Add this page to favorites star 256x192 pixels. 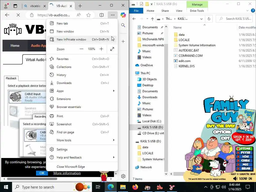(x=88, y=15)
